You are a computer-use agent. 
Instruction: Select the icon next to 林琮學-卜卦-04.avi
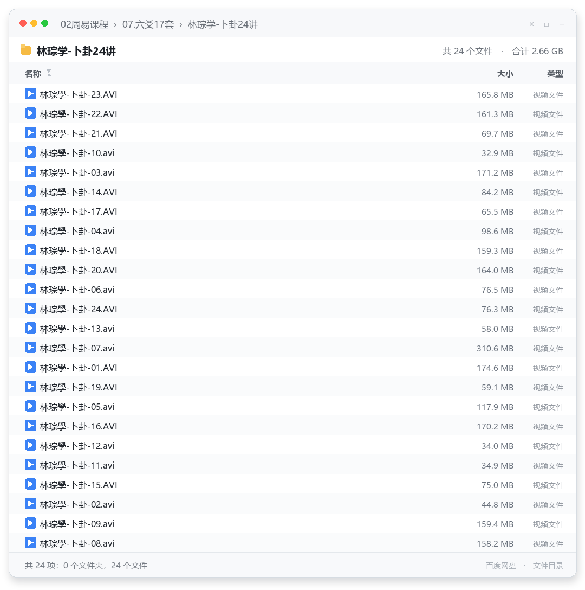pyautogui.click(x=30, y=230)
